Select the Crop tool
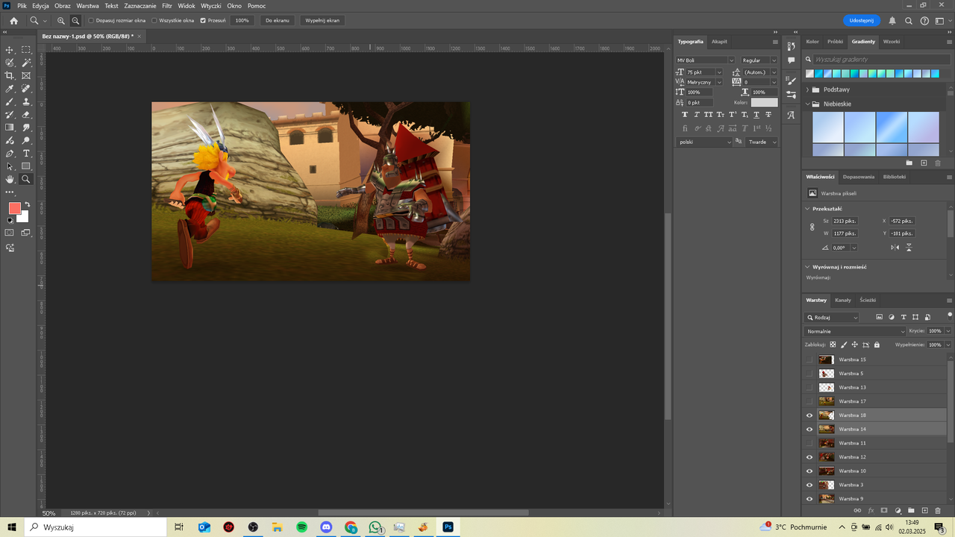 (x=10, y=75)
